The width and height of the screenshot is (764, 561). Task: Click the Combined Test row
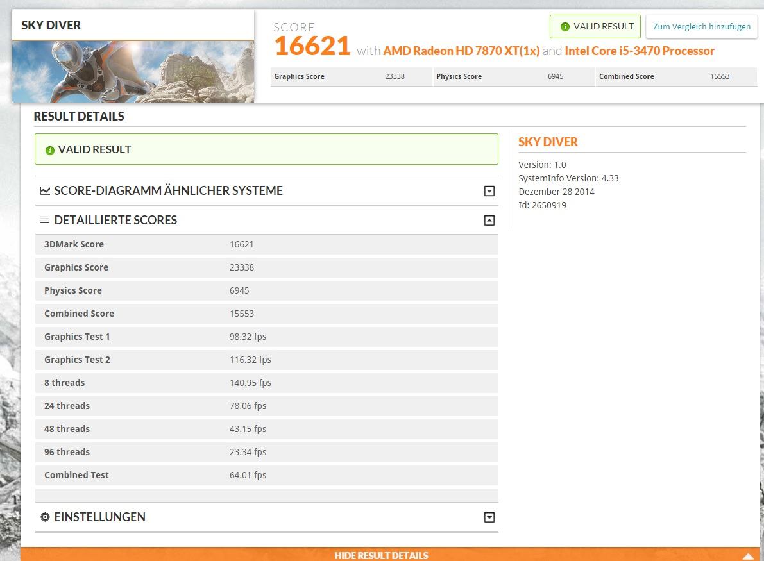pos(266,475)
